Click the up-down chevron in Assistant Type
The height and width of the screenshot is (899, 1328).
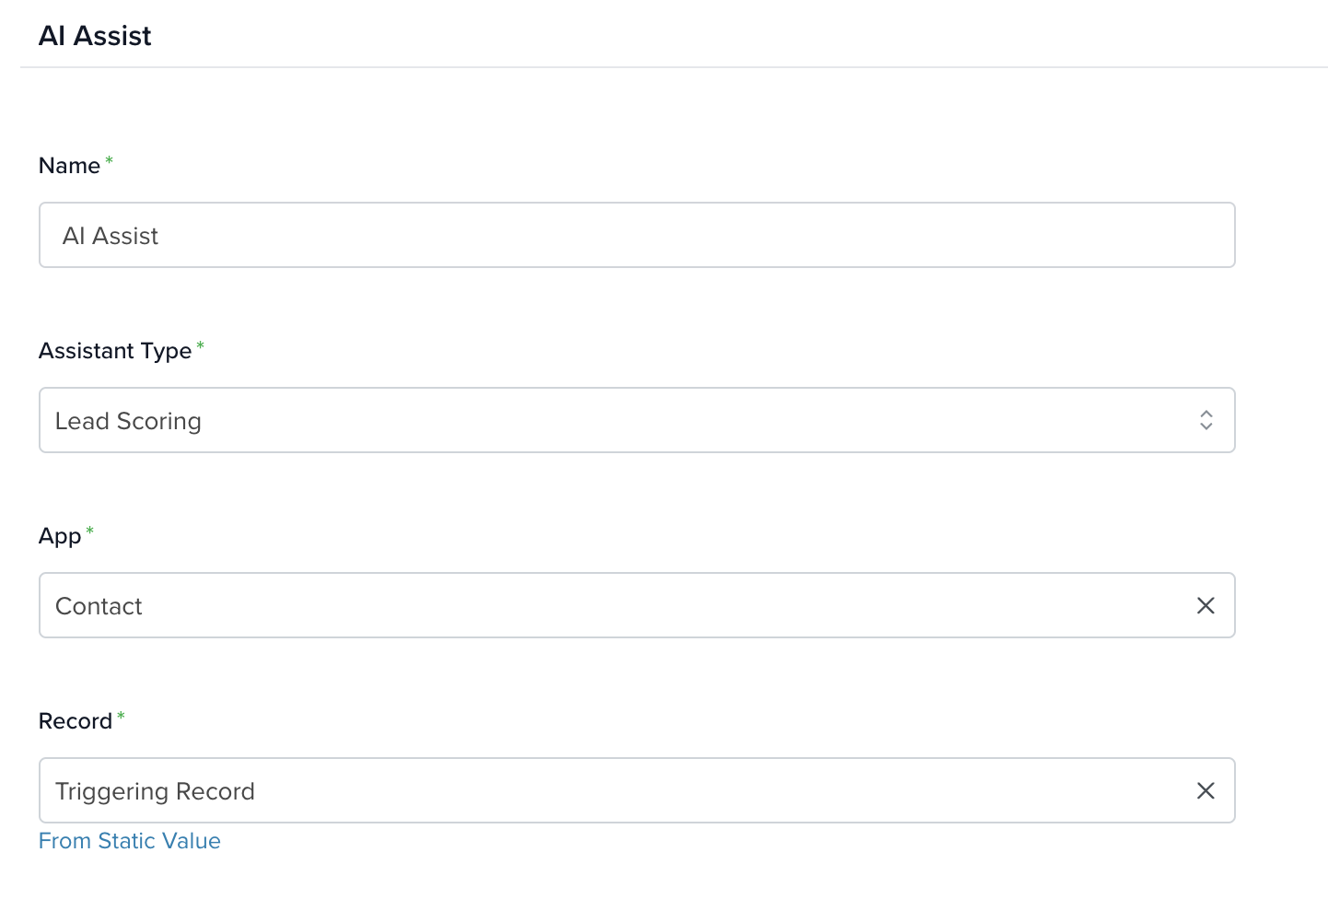(1206, 420)
